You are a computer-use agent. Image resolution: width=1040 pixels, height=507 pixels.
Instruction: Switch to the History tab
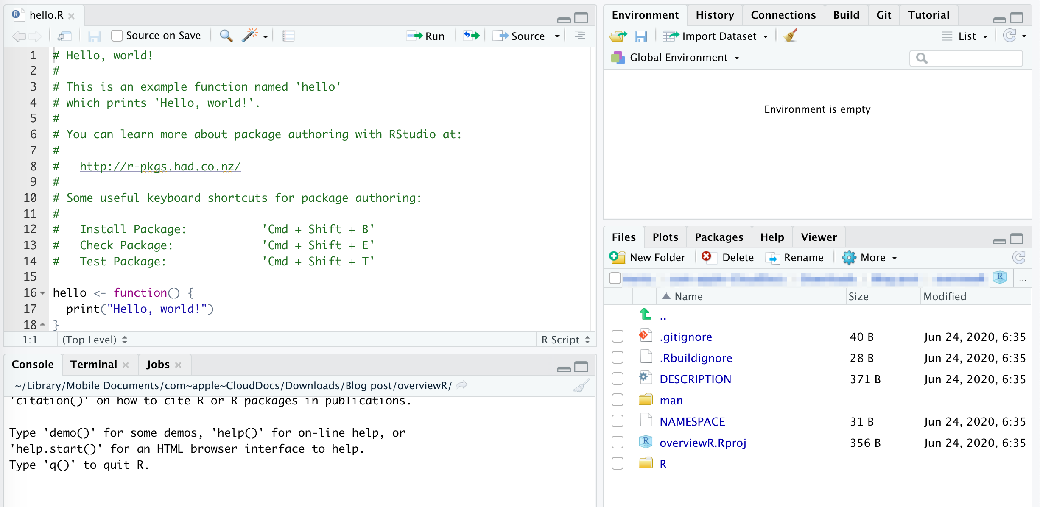tap(715, 15)
